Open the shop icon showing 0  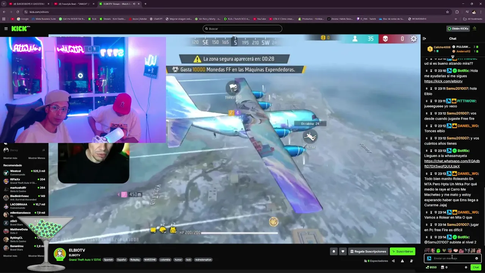pyautogui.click(x=444, y=267)
